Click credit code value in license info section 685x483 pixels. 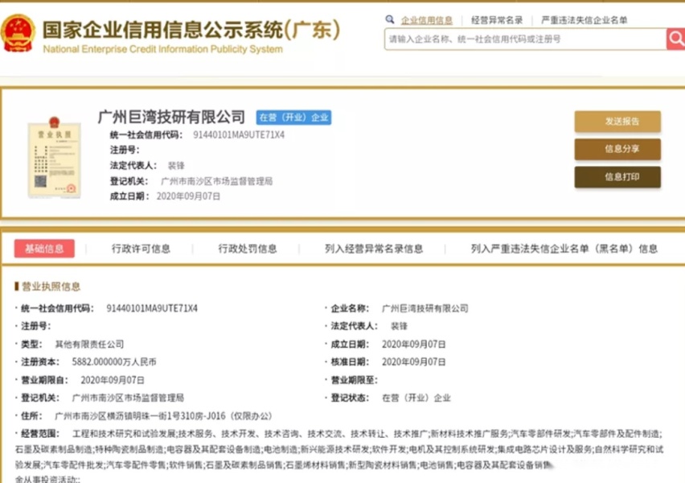click(x=152, y=308)
